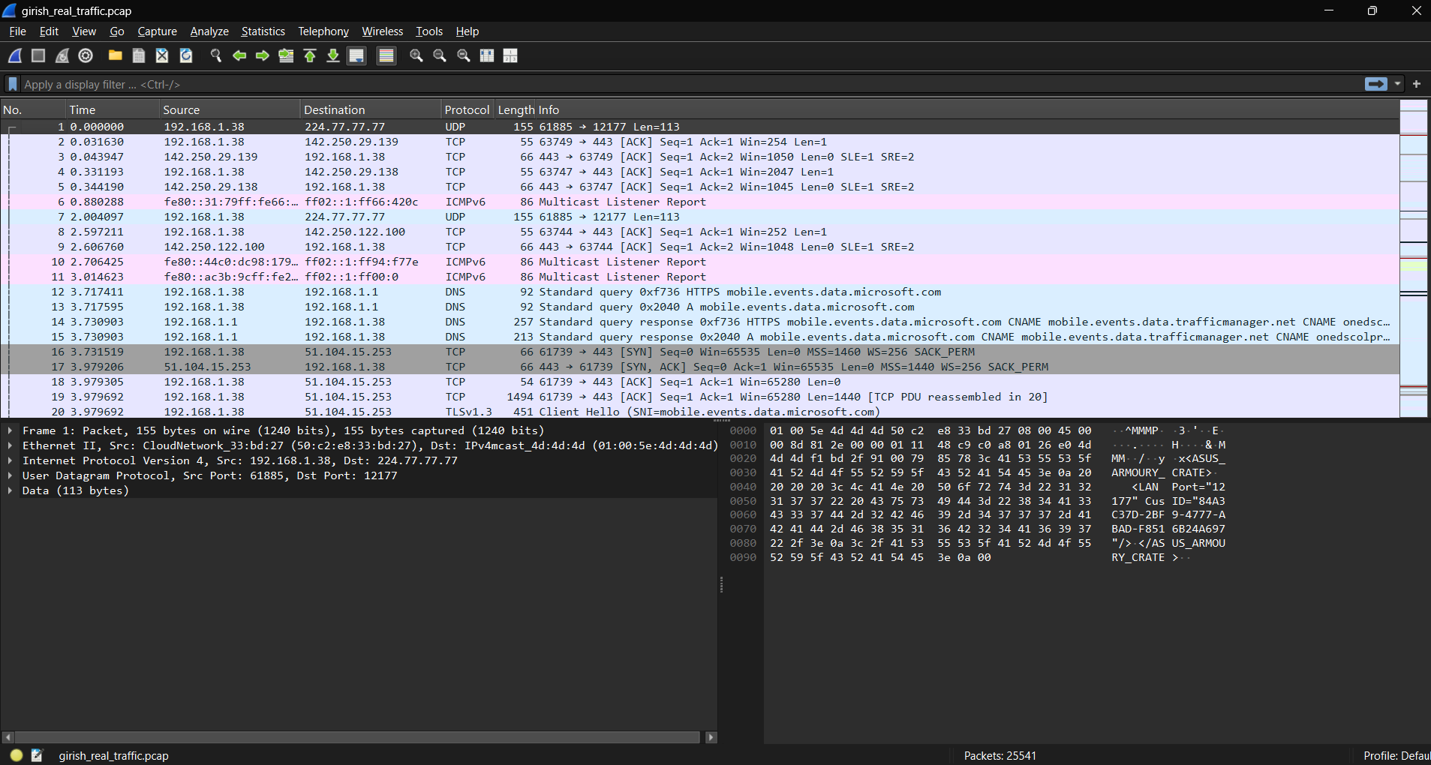Sort packets by the Destination column header
This screenshot has height=765, width=1431.
371,109
